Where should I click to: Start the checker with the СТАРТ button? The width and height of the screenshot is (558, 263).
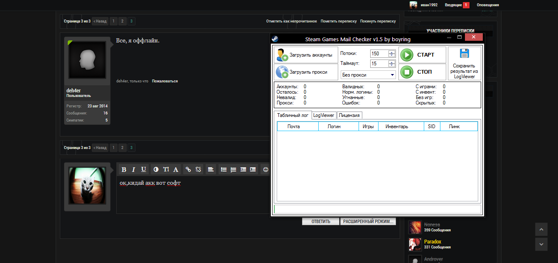(x=422, y=55)
